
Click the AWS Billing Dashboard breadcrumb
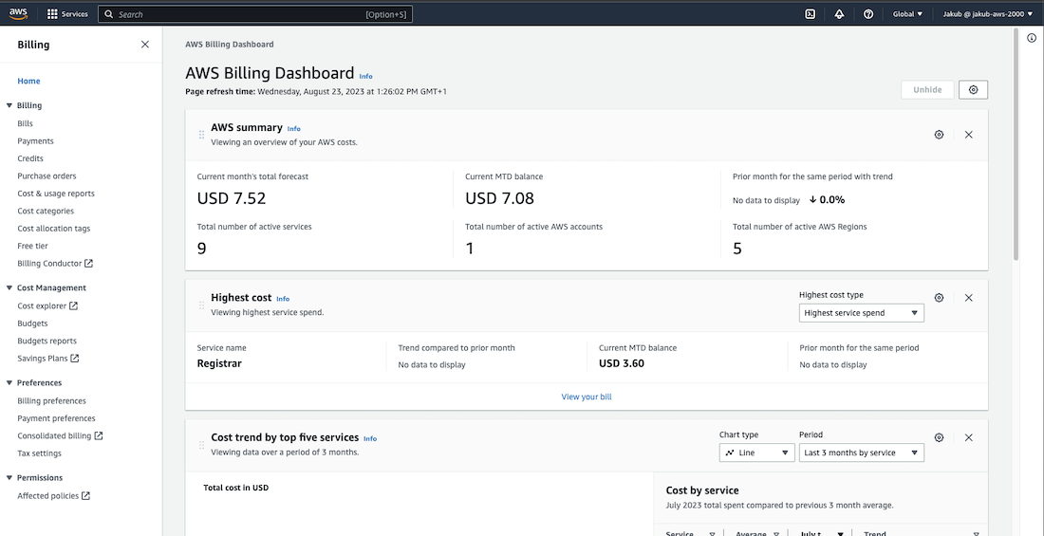230,45
